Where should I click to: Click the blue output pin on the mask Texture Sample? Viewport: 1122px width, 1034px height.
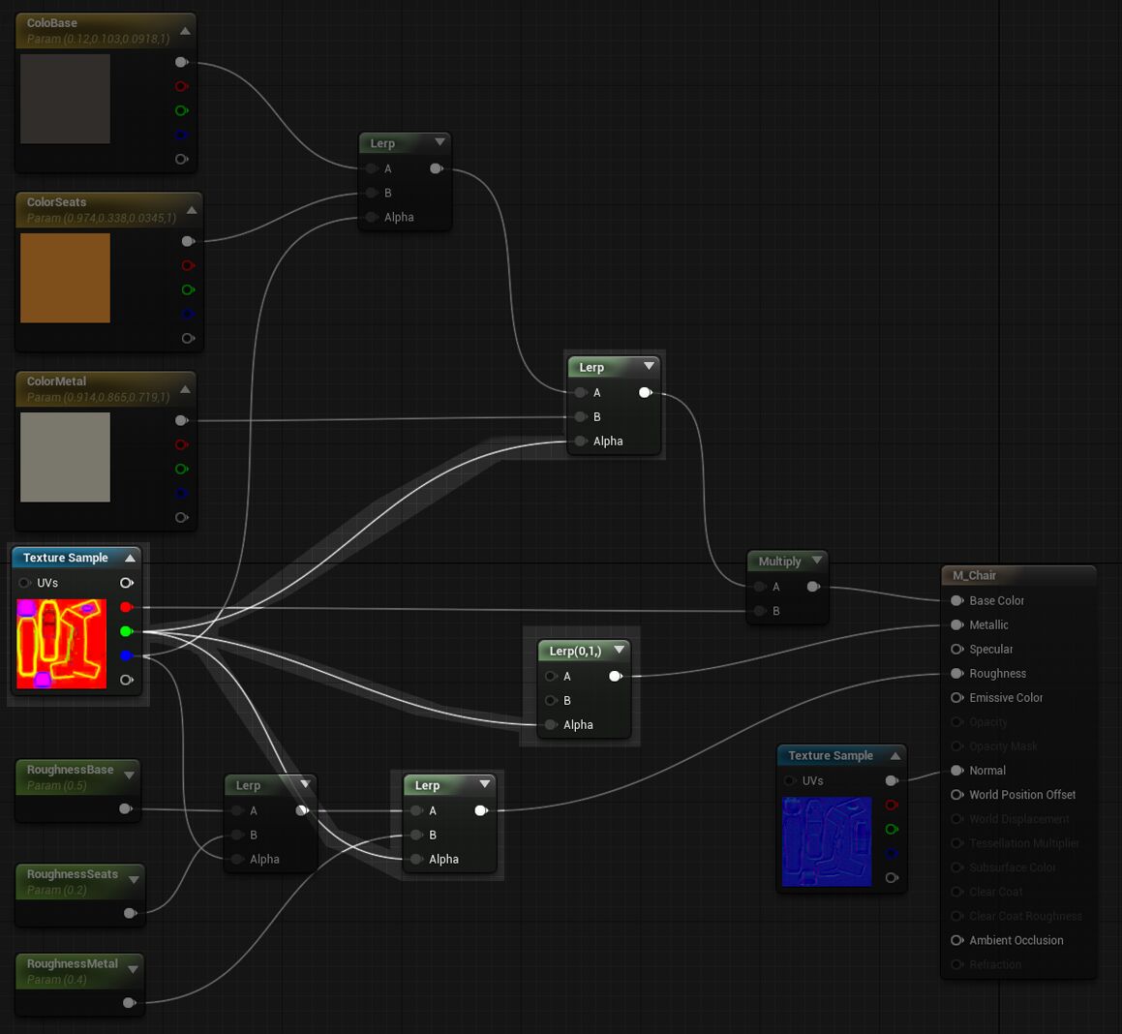pos(126,655)
